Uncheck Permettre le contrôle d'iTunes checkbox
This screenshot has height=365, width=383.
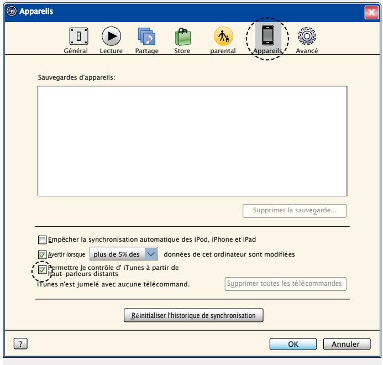coord(42,270)
